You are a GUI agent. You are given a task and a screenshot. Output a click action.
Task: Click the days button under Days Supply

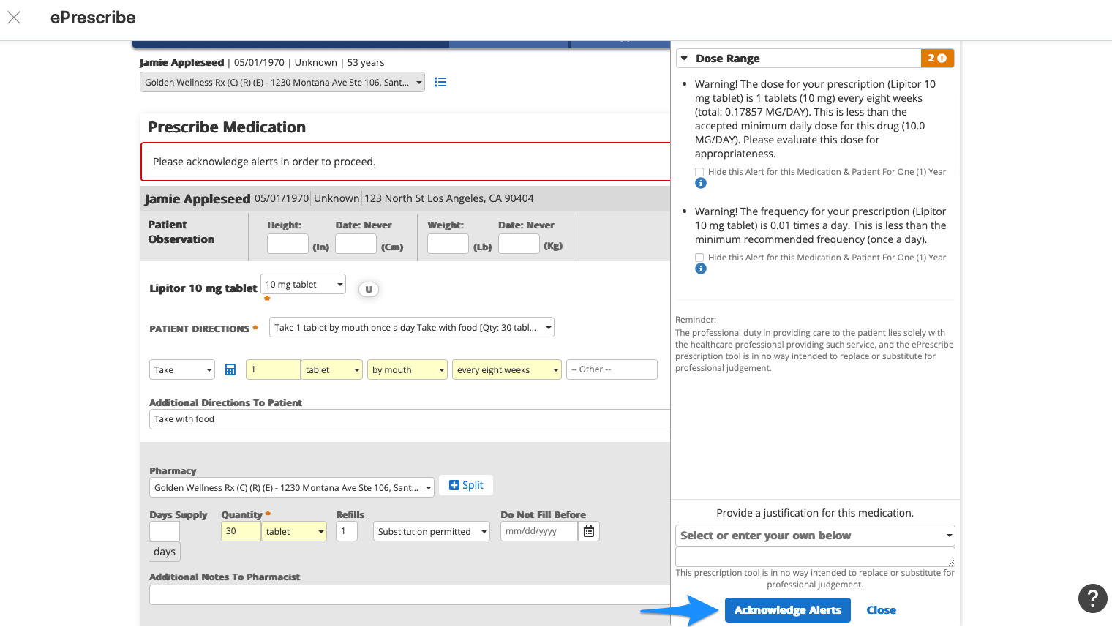(x=165, y=552)
